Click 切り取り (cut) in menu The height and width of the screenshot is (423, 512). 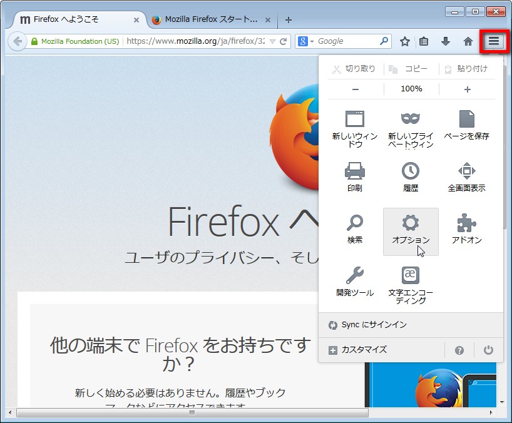coord(355,69)
